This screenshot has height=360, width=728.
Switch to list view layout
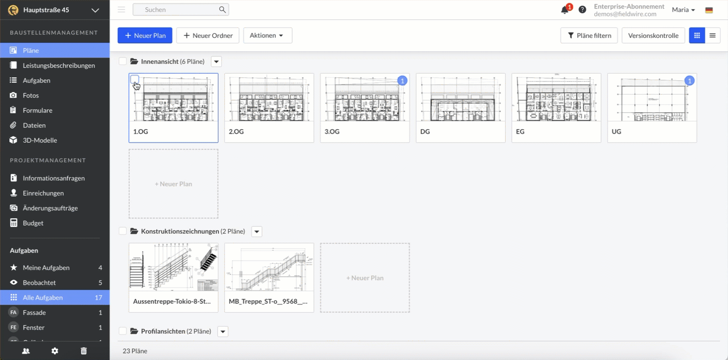[713, 35]
